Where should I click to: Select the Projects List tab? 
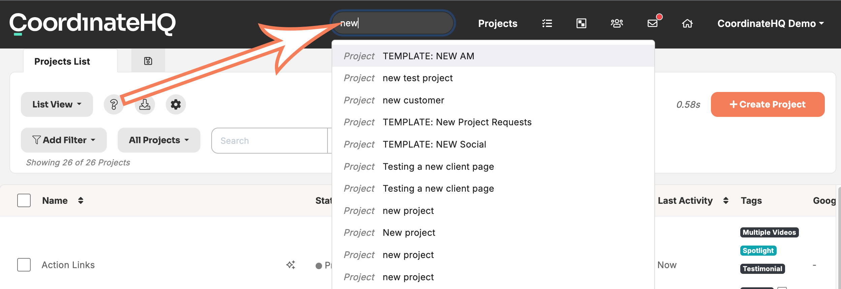pyautogui.click(x=70, y=61)
